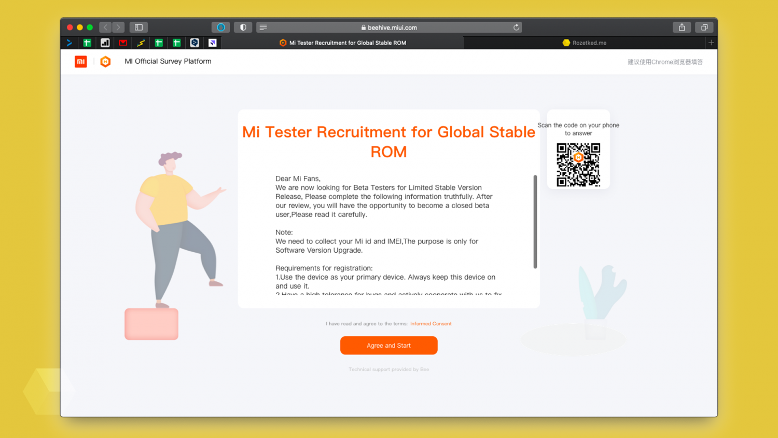Open the bar chart pinned tab
The height and width of the screenshot is (438, 778).
[105, 43]
